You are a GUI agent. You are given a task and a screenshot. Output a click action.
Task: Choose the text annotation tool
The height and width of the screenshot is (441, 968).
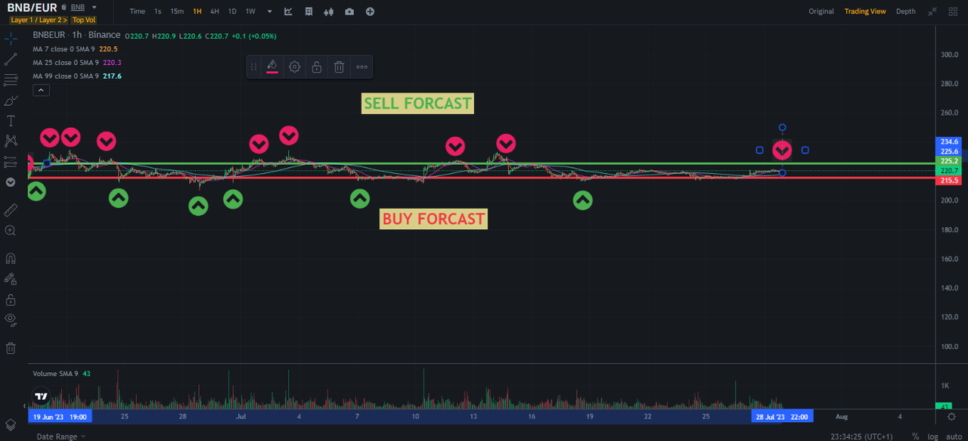coord(11,121)
